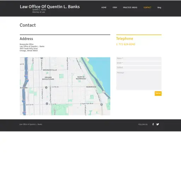
Task: Click the Law Office Of Quentin L. Banks title
Action: 50,7
